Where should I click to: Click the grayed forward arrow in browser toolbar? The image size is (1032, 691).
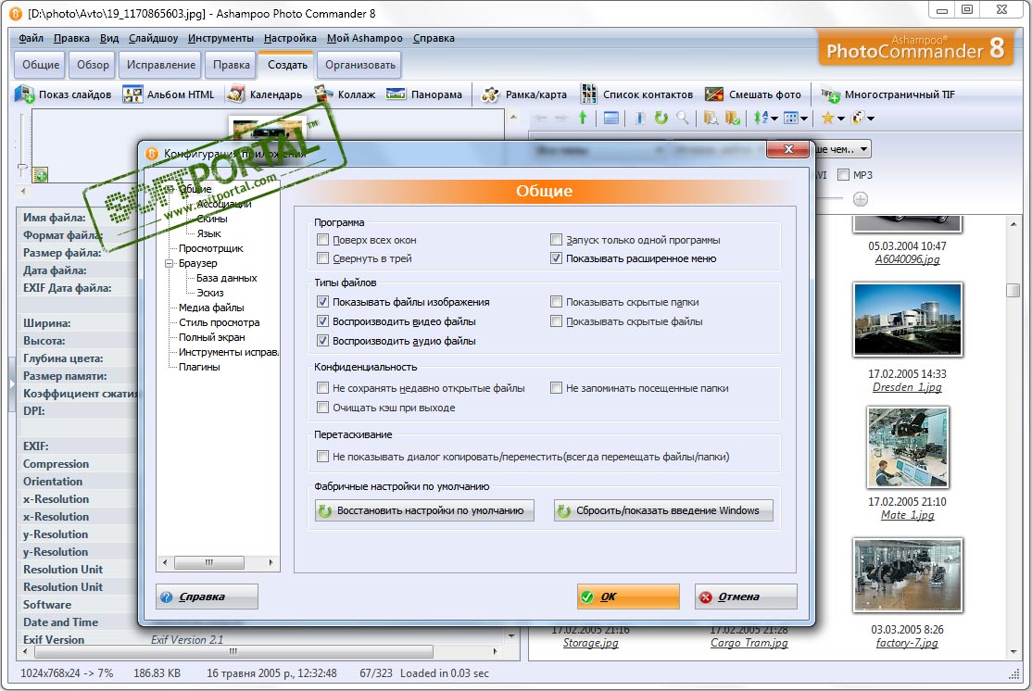[x=560, y=118]
